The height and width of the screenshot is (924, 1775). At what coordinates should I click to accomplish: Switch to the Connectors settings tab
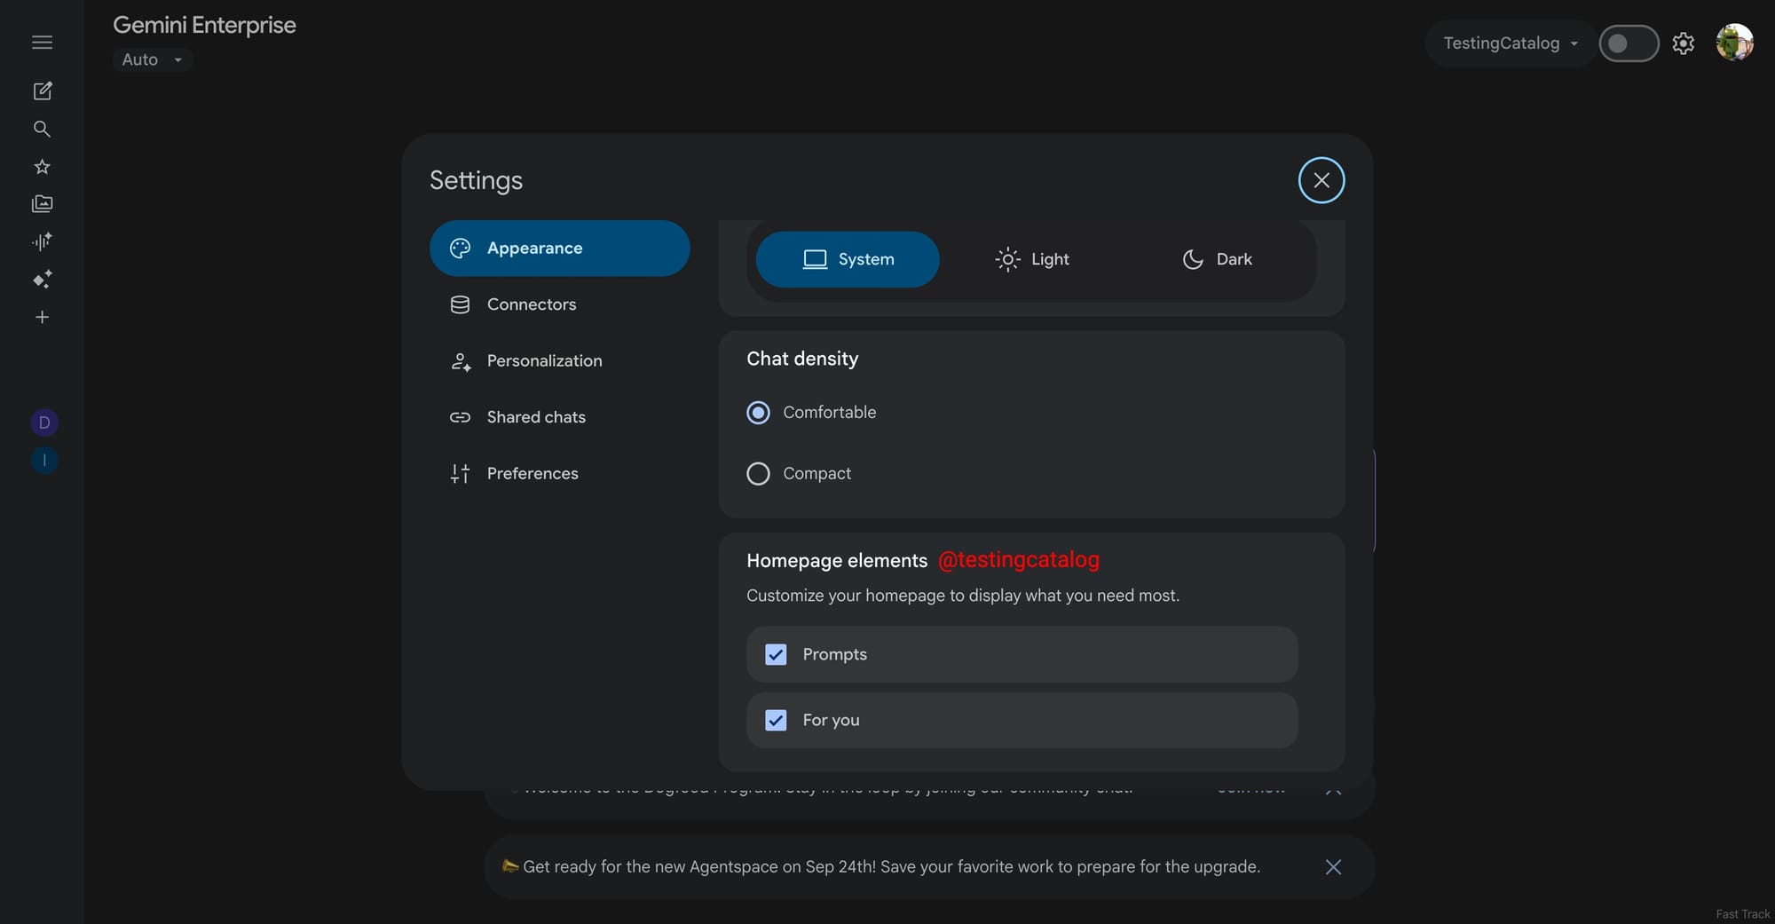click(x=532, y=304)
